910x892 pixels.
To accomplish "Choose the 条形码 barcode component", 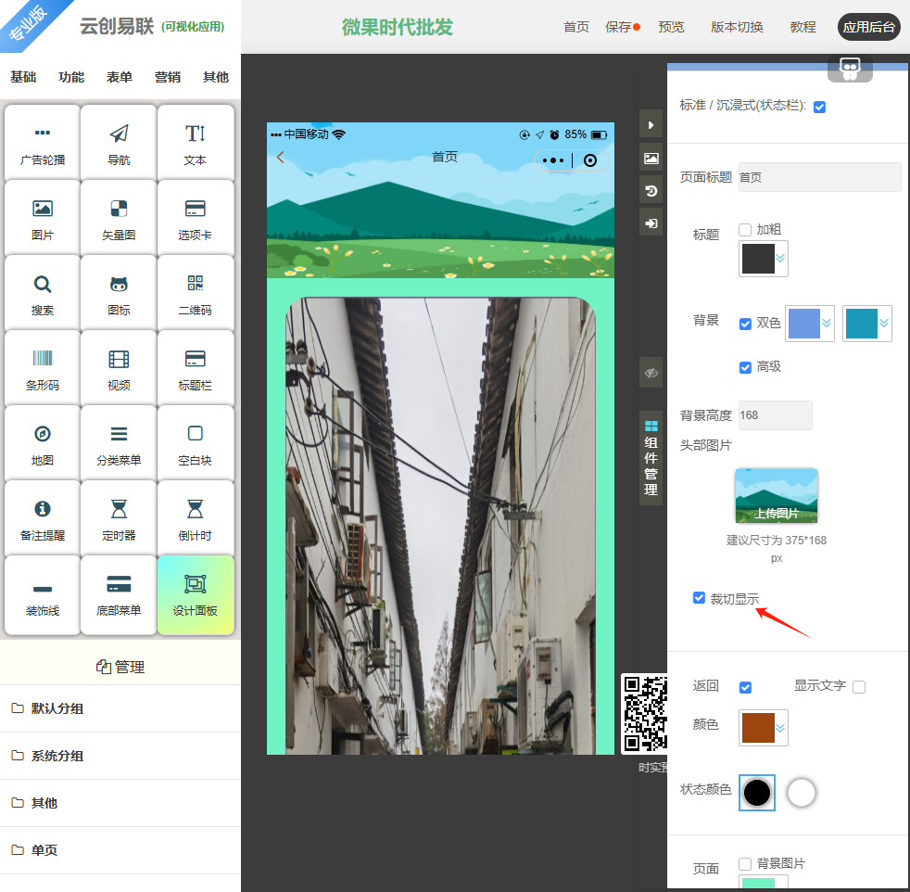I will click(x=43, y=368).
